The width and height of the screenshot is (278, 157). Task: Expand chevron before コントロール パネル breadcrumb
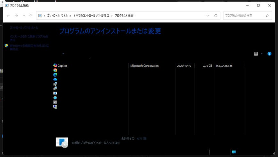tap(44, 16)
